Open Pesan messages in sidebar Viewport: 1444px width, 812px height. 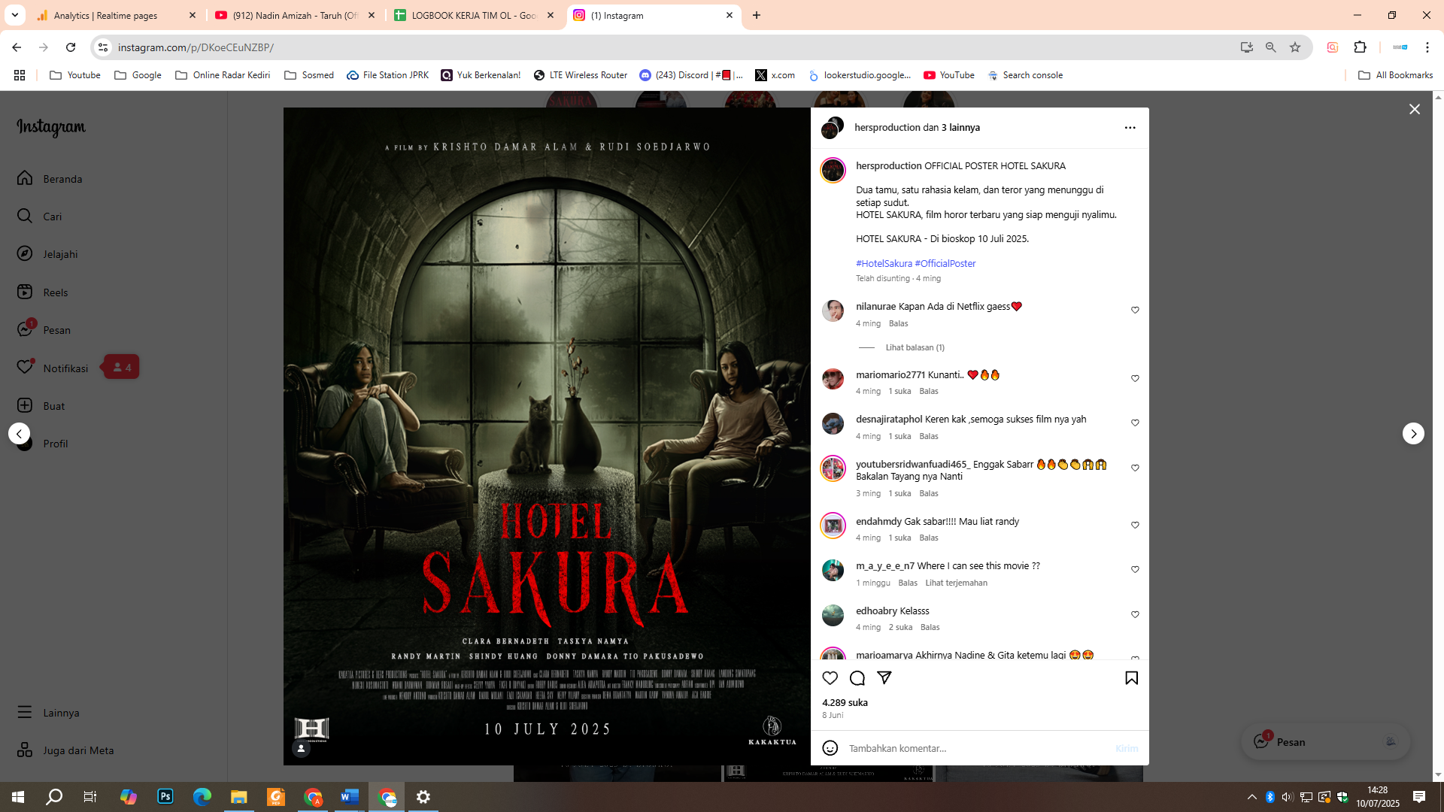pyautogui.click(x=44, y=330)
